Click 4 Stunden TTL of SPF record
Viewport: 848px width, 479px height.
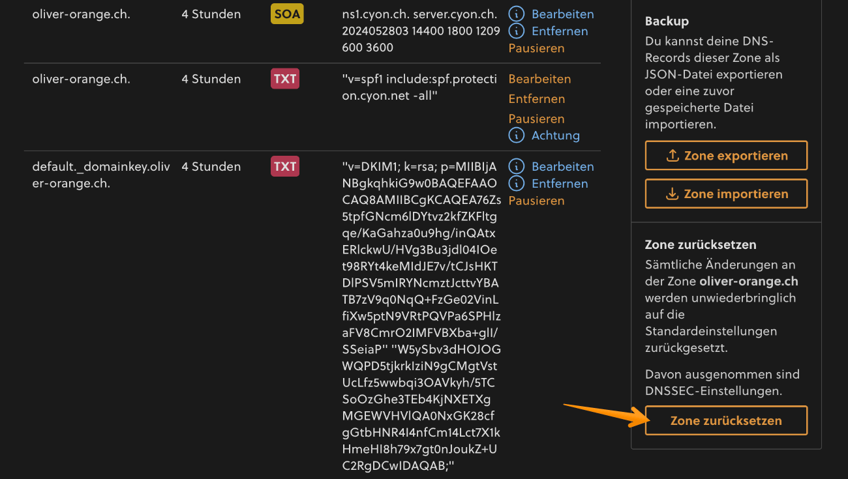211,79
